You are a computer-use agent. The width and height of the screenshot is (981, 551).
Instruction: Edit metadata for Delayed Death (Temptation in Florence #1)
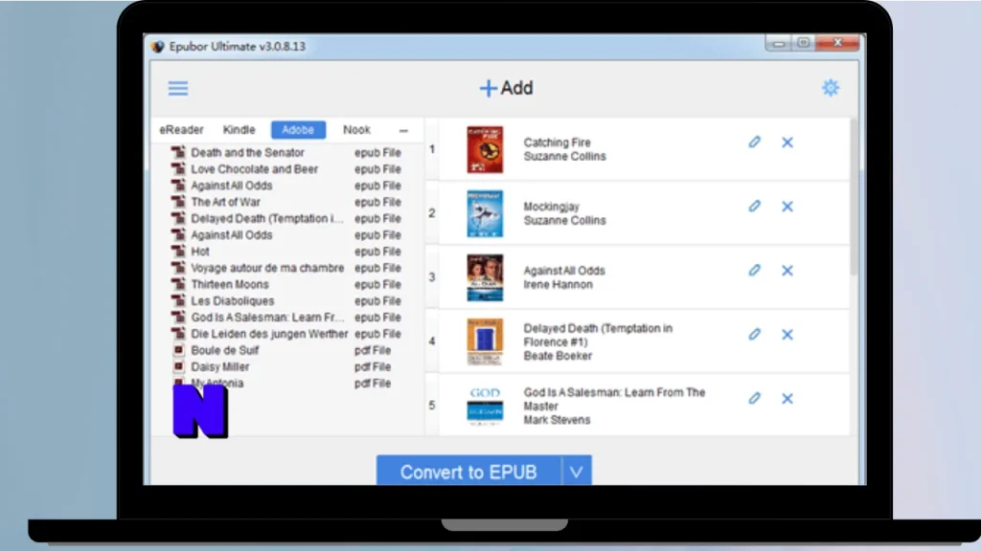pos(755,334)
